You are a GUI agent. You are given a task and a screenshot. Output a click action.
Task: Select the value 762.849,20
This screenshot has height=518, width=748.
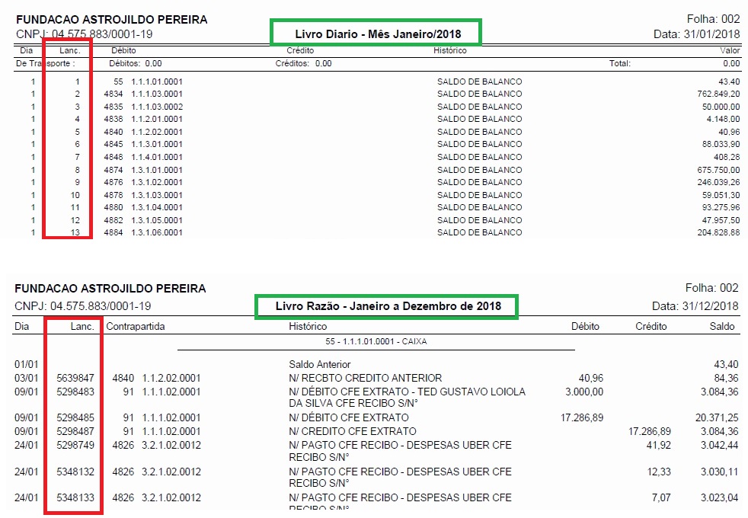pyautogui.click(x=718, y=94)
